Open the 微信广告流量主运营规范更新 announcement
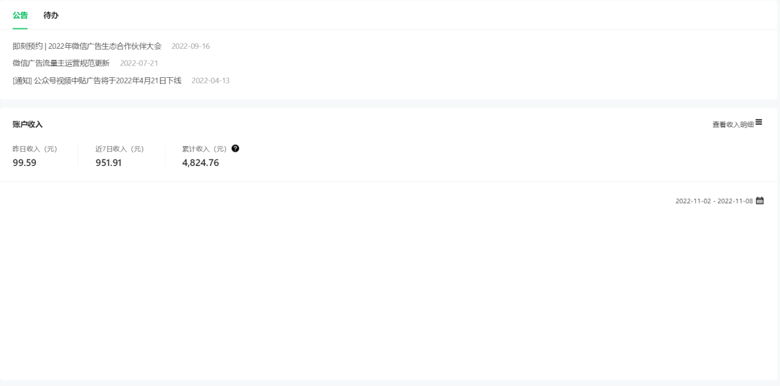 (61, 63)
